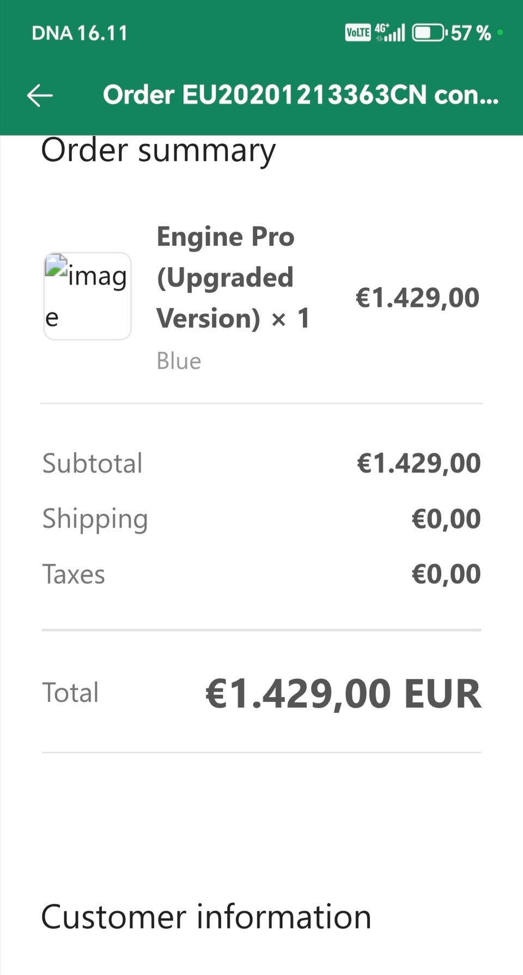This screenshot has height=975, width=523.
Task: Tap the battery icon in status bar
Action: tap(428, 33)
